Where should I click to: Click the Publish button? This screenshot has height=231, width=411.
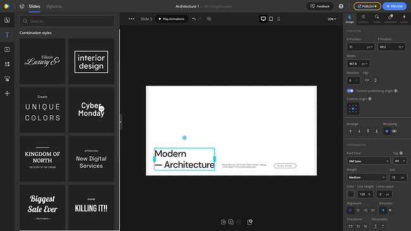coord(367,6)
